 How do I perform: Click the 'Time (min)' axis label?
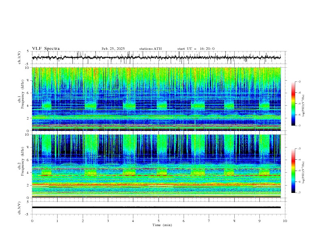pyautogui.click(x=162, y=225)
